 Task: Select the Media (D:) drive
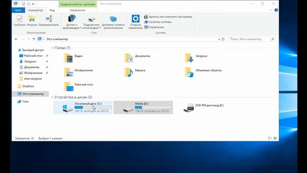[143, 107]
